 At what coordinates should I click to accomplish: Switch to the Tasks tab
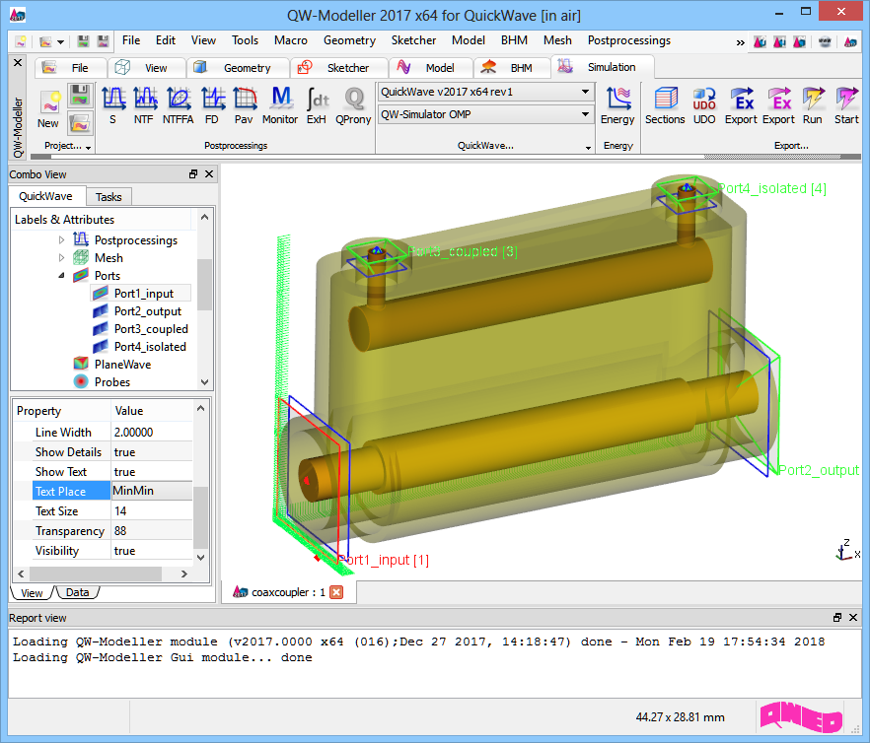point(109,197)
